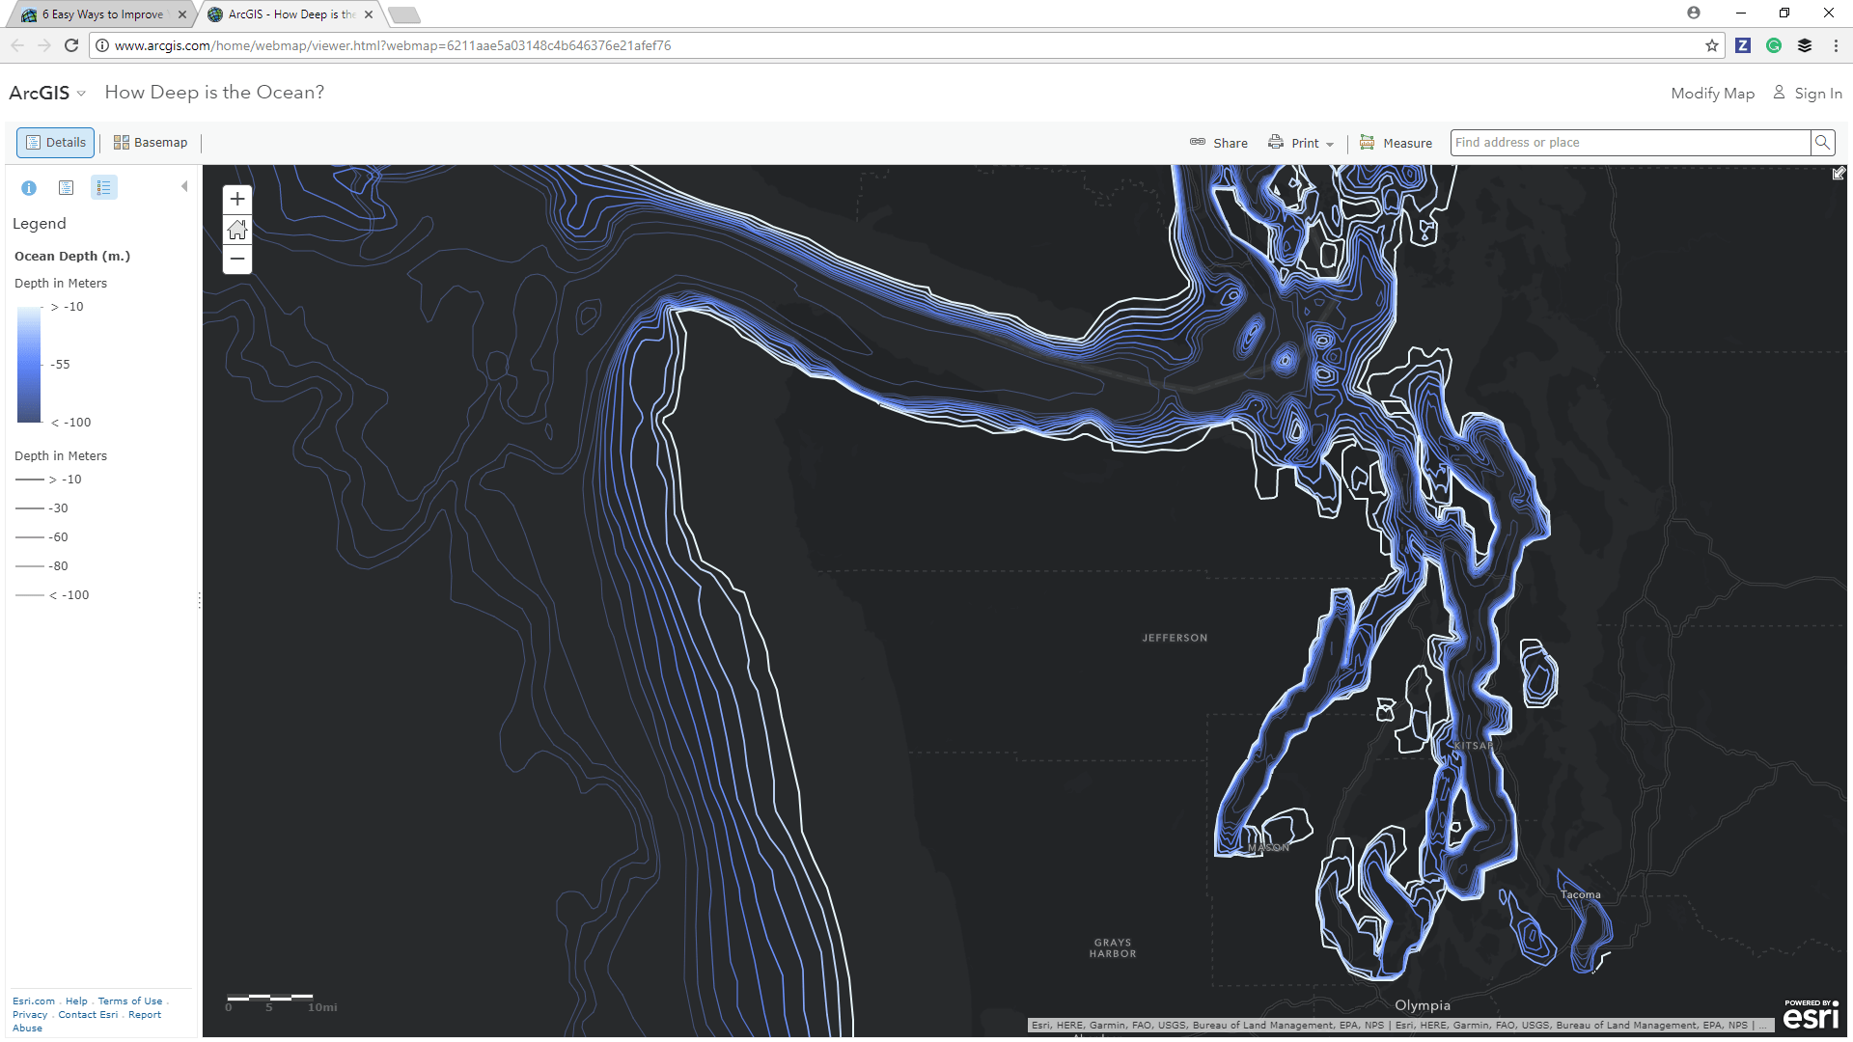Collapse the Legend side panel

(184, 187)
